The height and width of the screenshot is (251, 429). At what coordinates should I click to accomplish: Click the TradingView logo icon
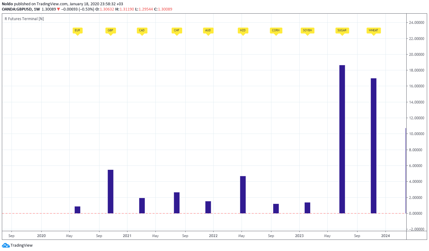pos(6,245)
